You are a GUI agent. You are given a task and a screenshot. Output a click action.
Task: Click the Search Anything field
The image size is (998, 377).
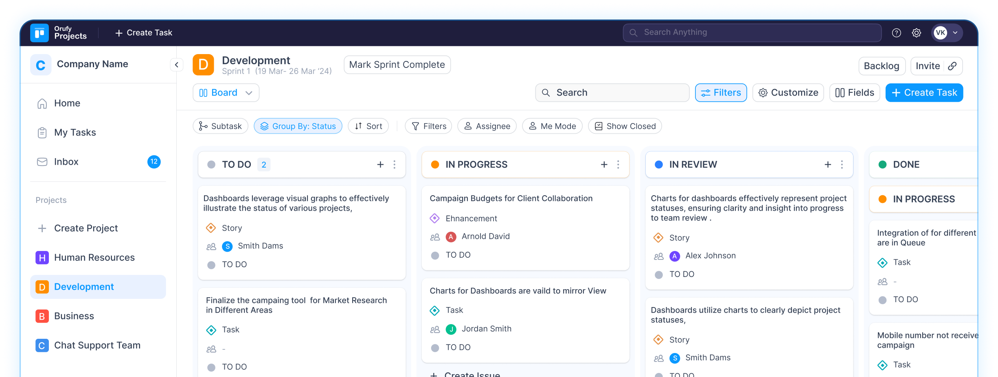coord(752,33)
